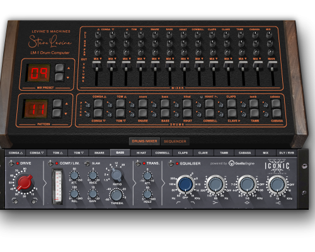Flip the upper Conga pitch toggle switch
This screenshot has width=315, height=252.
87,104
